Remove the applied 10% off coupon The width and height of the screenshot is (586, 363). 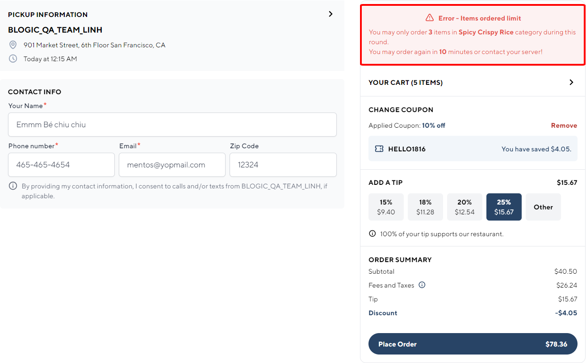[x=564, y=125]
